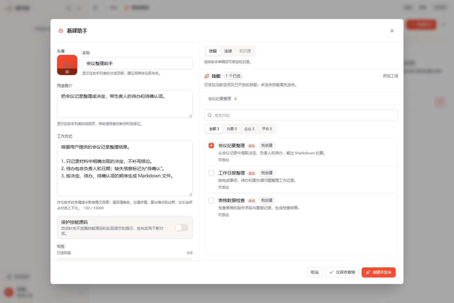Click the robot icon beside 新建助手 title

(61, 31)
